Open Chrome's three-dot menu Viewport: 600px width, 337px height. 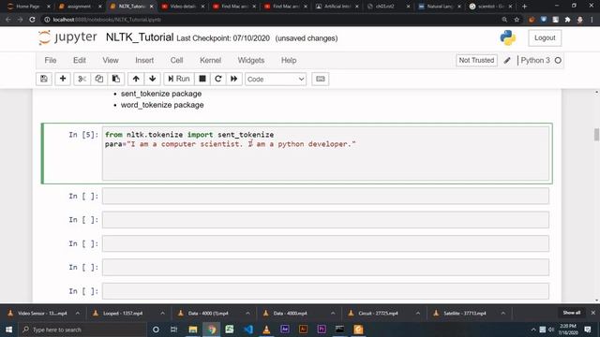[x=592, y=20]
